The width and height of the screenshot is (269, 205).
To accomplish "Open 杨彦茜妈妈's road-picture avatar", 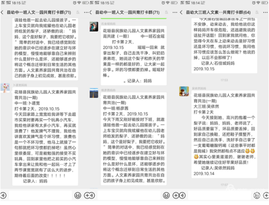I will pyautogui.click(x=94, y=93).
